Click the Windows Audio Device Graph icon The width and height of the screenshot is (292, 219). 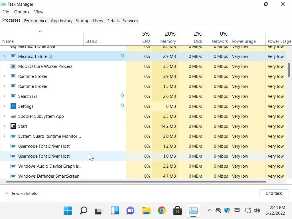[x=13, y=166]
